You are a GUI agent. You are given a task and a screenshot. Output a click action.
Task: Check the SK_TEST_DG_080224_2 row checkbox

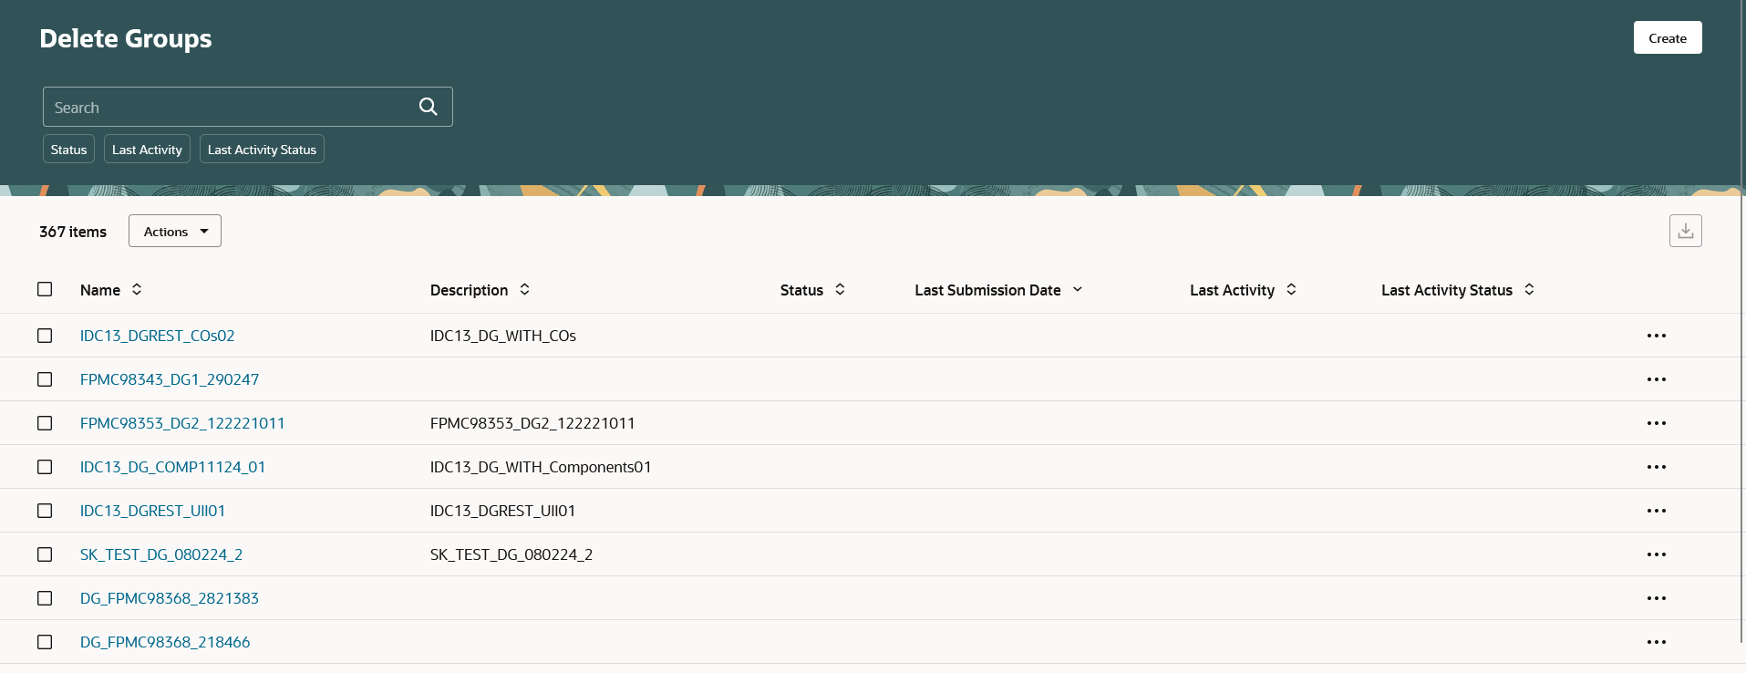coord(45,554)
